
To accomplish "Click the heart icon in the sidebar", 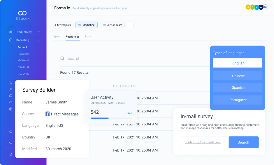I will coord(11,143).
